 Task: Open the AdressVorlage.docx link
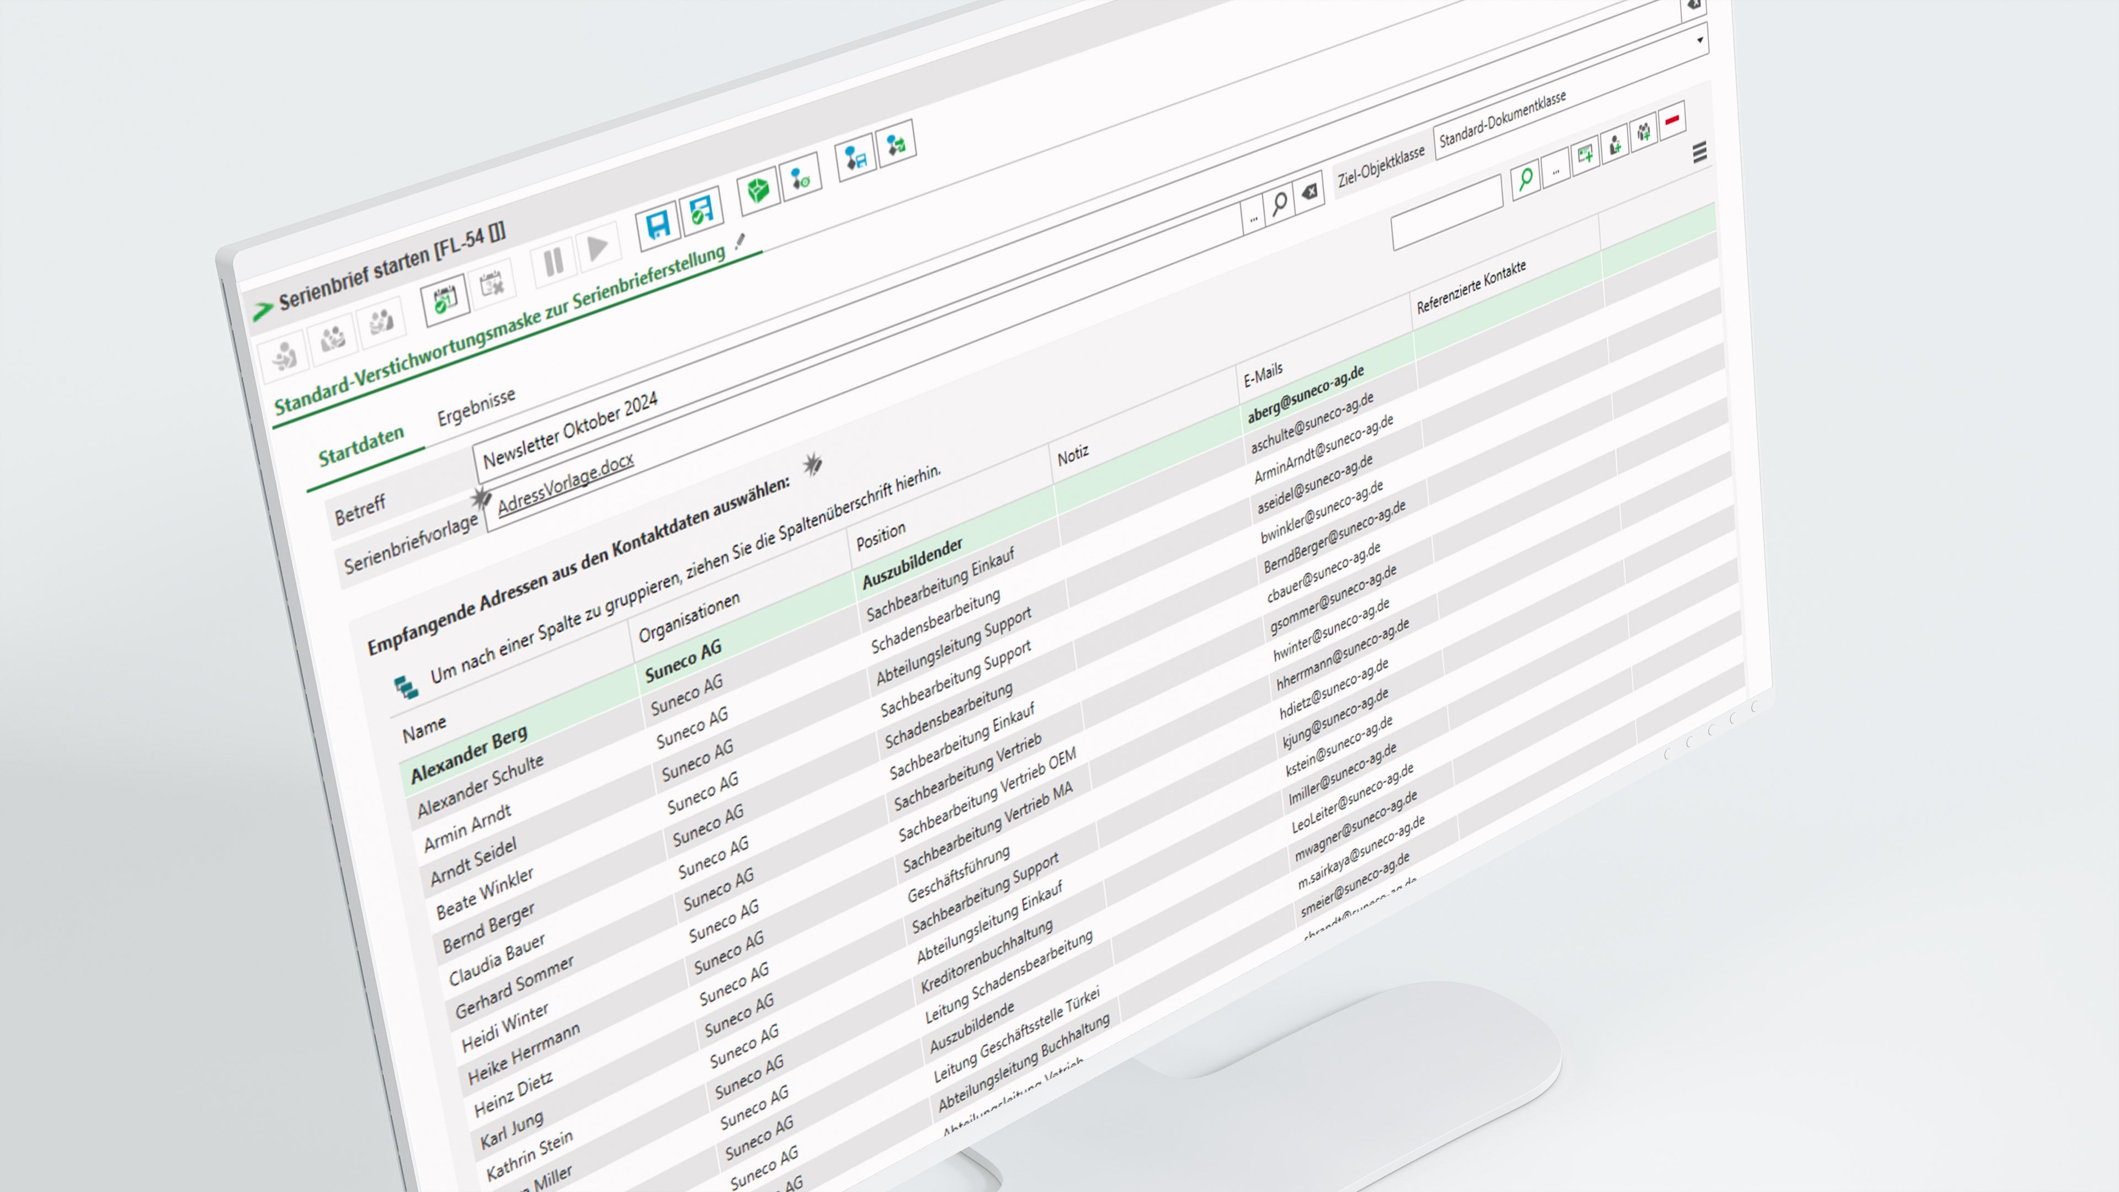pos(565,484)
